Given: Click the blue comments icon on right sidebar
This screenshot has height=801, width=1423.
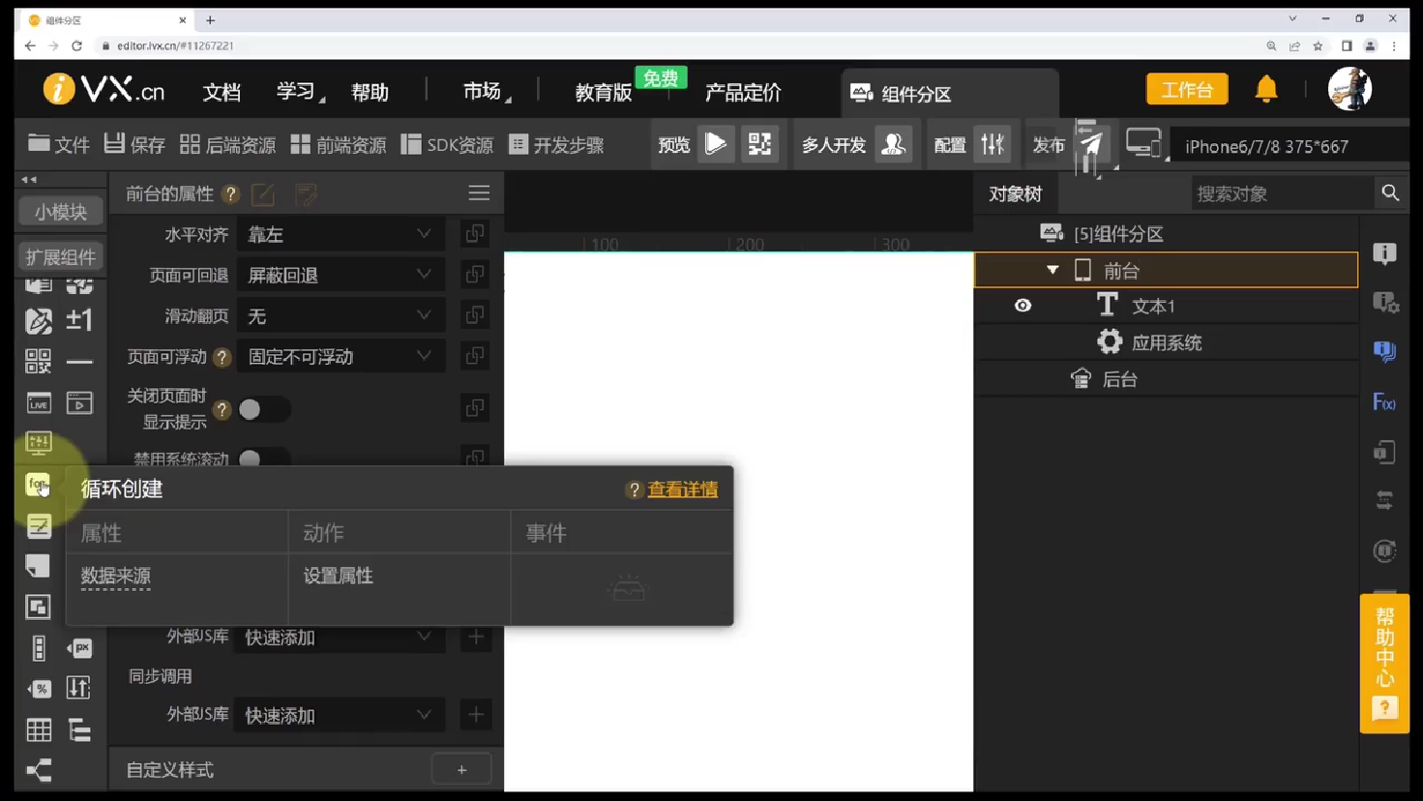Looking at the screenshot, I should pyautogui.click(x=1384, y=351).
